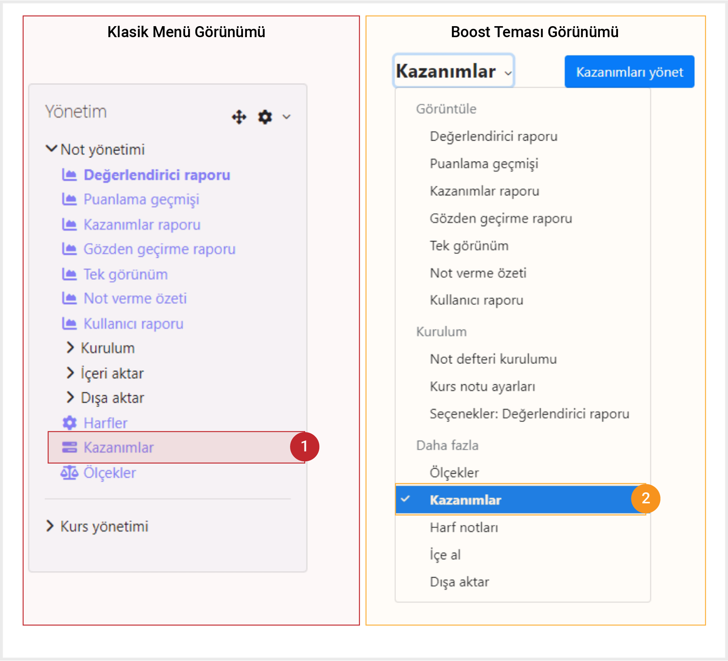728x661 pixels.
Task: Click the gear icon next to Harfler
Action: click(69, 423)
